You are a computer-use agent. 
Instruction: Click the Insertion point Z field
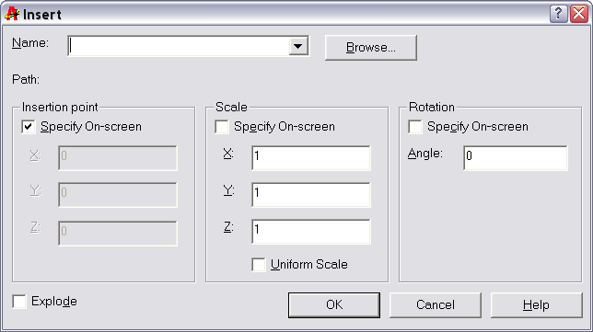[x=118, y=233]
